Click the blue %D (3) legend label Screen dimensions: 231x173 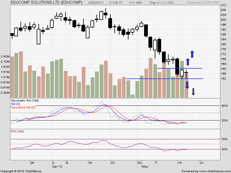(16, 104)
